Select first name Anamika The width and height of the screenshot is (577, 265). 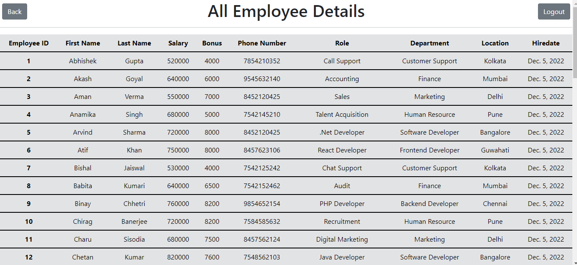coord(83,115)
